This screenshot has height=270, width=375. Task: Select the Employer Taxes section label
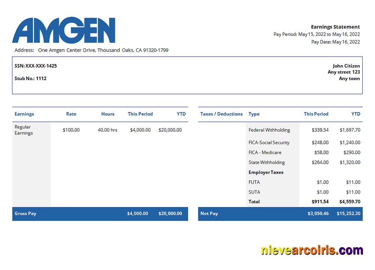click(266, 172)
